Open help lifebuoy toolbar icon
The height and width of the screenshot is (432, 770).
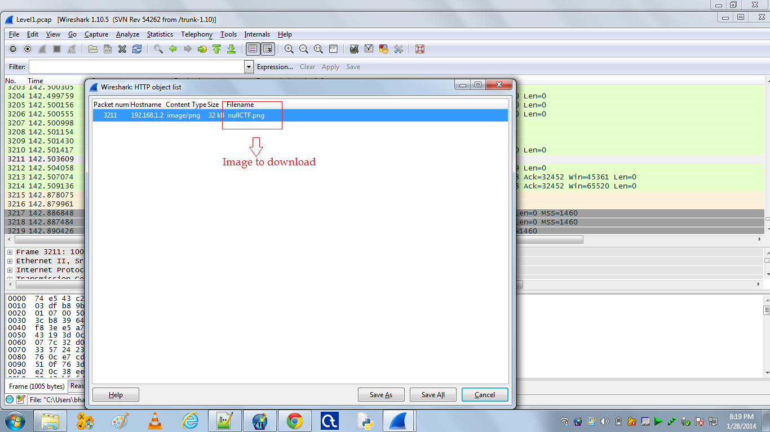click(x=420, y=49)
